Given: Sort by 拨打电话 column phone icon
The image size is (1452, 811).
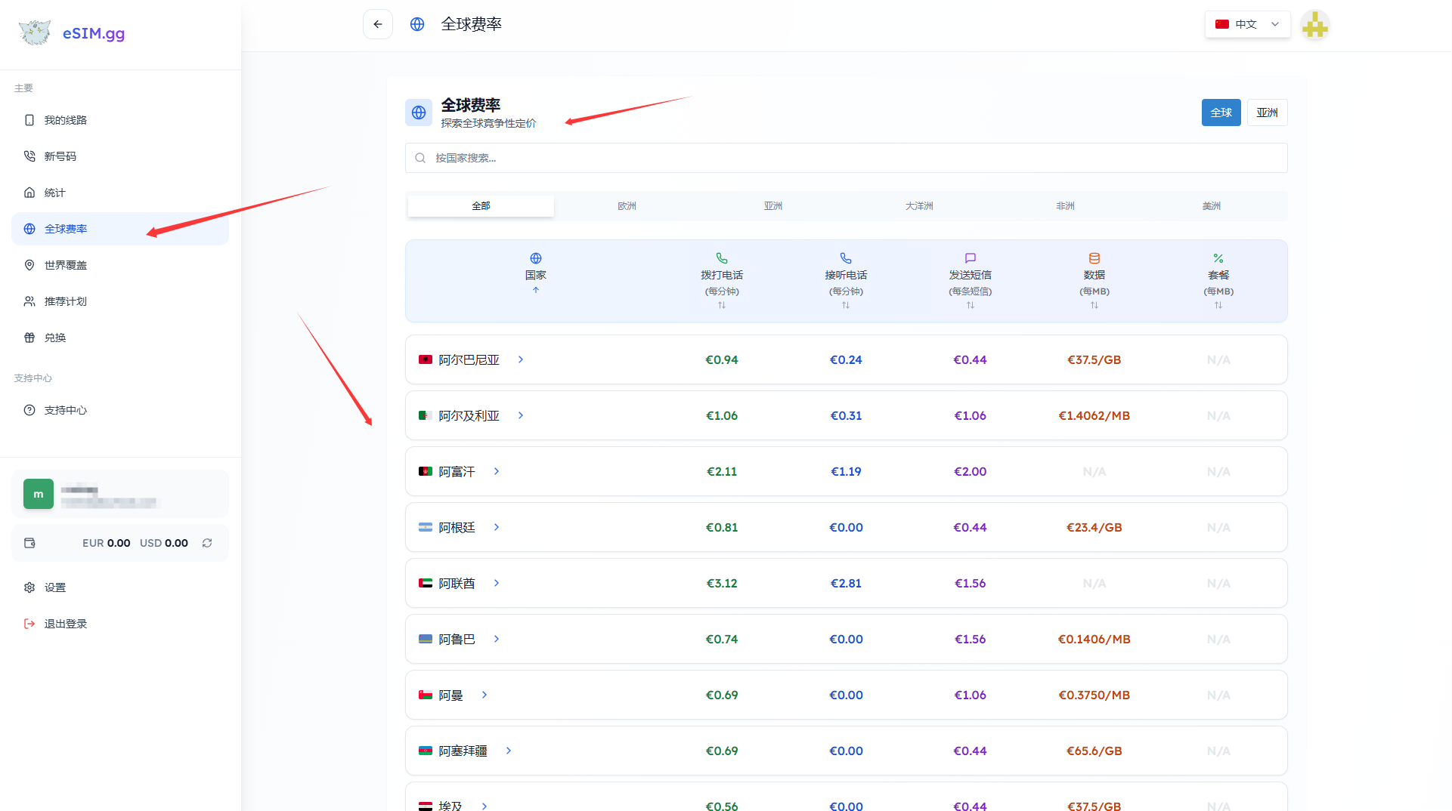Looking at the screenshot, I should [x=721, y=259].
